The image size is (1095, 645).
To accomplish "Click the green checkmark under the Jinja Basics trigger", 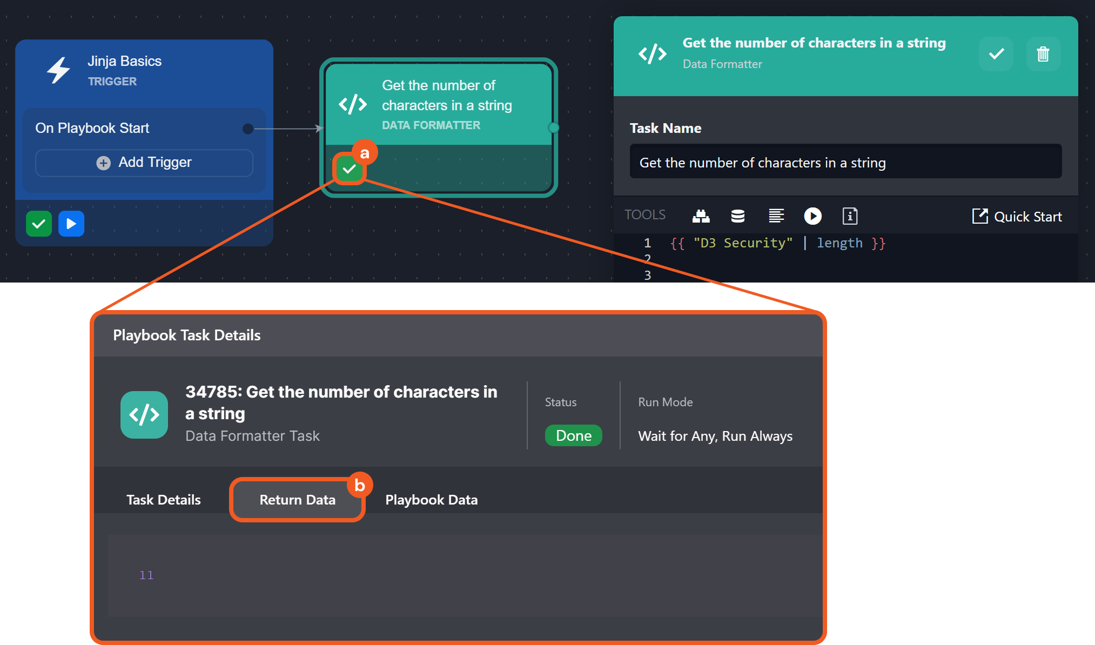I will (39, 224).
